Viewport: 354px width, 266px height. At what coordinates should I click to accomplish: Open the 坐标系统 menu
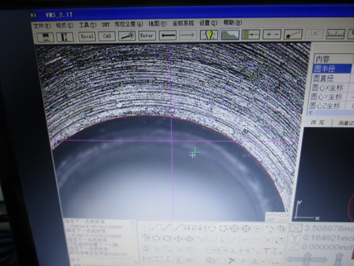point(183,23)
